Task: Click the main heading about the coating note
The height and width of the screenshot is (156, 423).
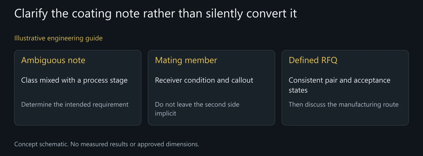Action: pyautogui.click(x=155, y=13)
